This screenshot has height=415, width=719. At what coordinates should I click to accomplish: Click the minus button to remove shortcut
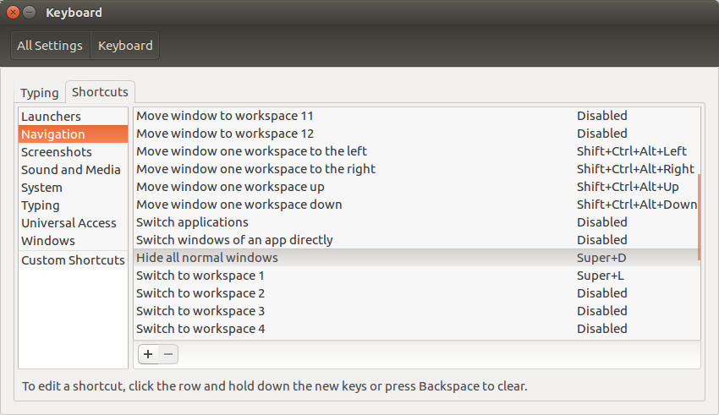pos(169,354)
